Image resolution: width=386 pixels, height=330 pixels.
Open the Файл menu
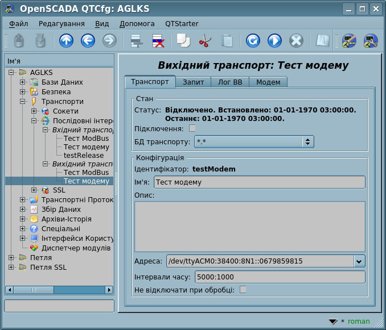(x=18, y=24)
